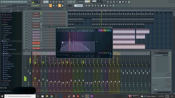Click the stamp tool icon

(63, 5)
